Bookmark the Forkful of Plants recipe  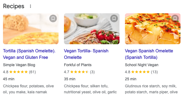114,18
